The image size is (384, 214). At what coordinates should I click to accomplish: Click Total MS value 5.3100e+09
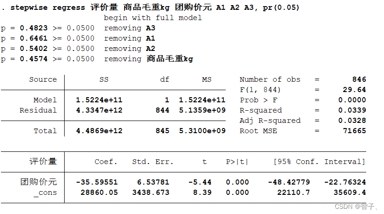tap(202, 131)
